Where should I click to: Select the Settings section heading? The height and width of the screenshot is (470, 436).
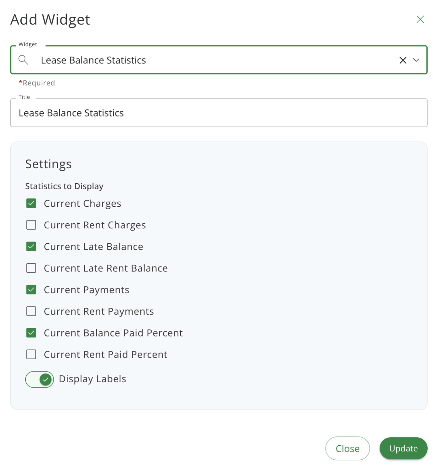pos(48,164)
